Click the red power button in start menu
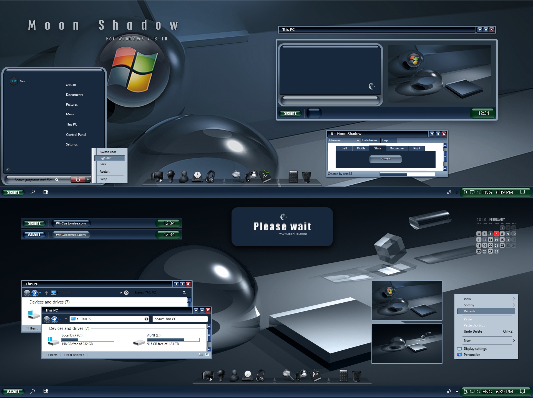Image resolution: width=533 pixels, height=398 pixels. 78,180
